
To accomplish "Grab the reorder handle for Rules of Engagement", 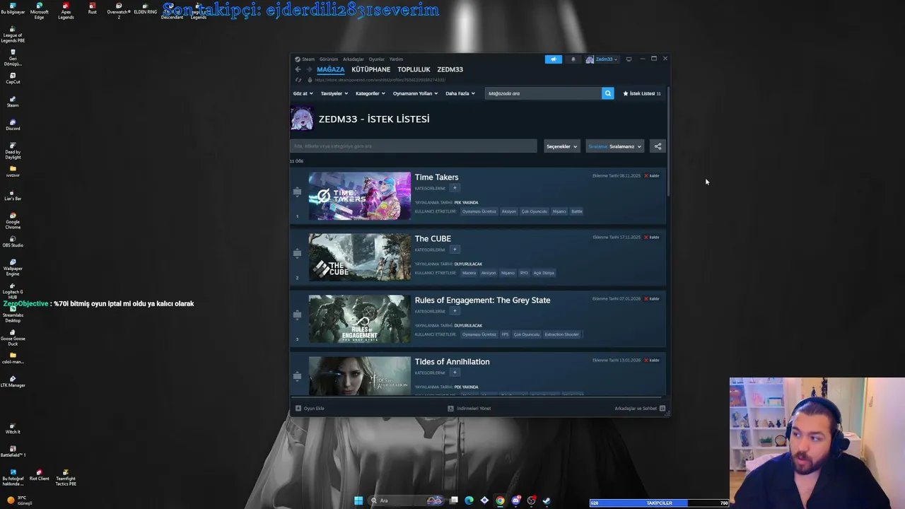I will [297, 315].
